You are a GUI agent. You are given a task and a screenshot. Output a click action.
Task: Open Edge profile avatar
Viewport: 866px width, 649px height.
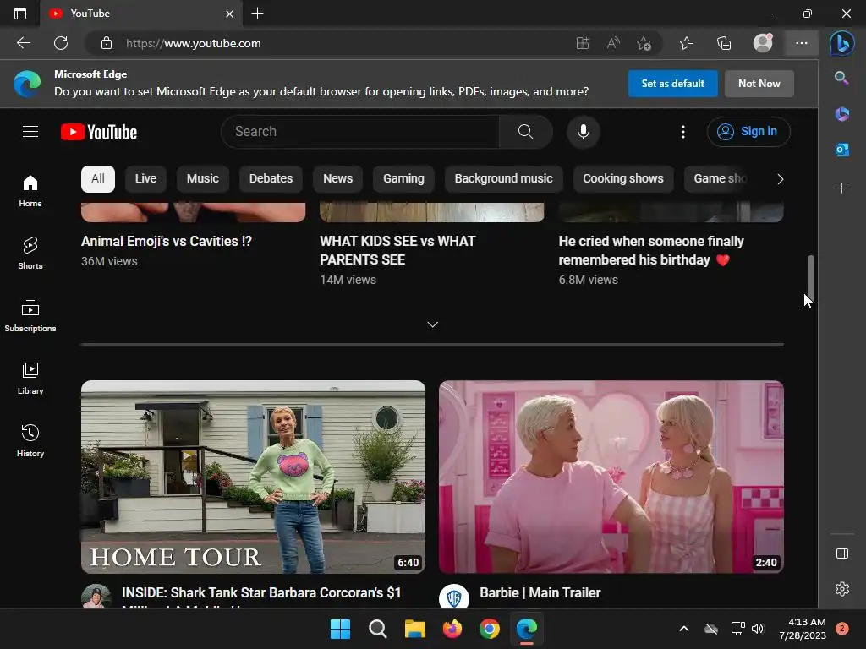pyautogui.click(x=763, y=42)
